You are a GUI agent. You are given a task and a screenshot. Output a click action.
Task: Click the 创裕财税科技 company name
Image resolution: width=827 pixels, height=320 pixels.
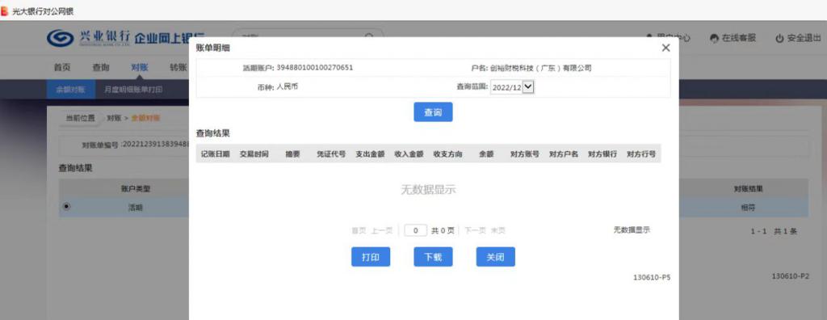[540, 68]
